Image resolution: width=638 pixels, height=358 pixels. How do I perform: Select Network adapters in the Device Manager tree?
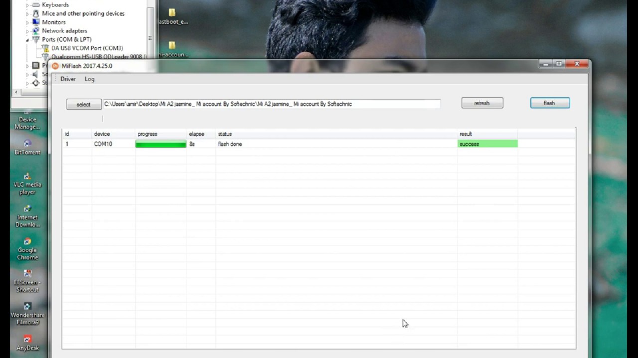(64, 31)
